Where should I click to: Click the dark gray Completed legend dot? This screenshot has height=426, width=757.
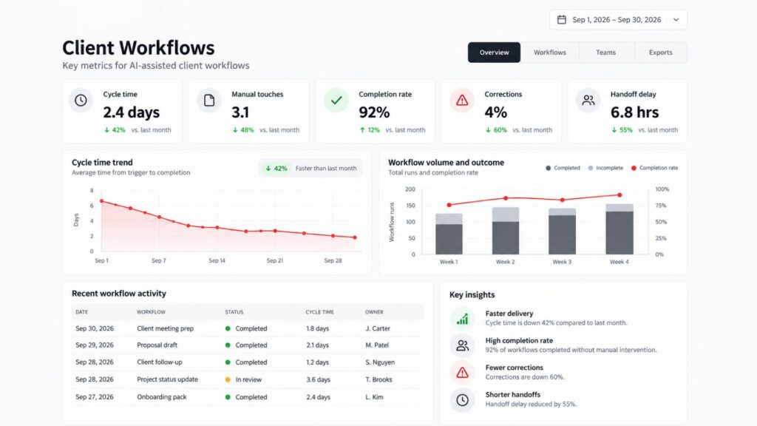pos(548,168)
